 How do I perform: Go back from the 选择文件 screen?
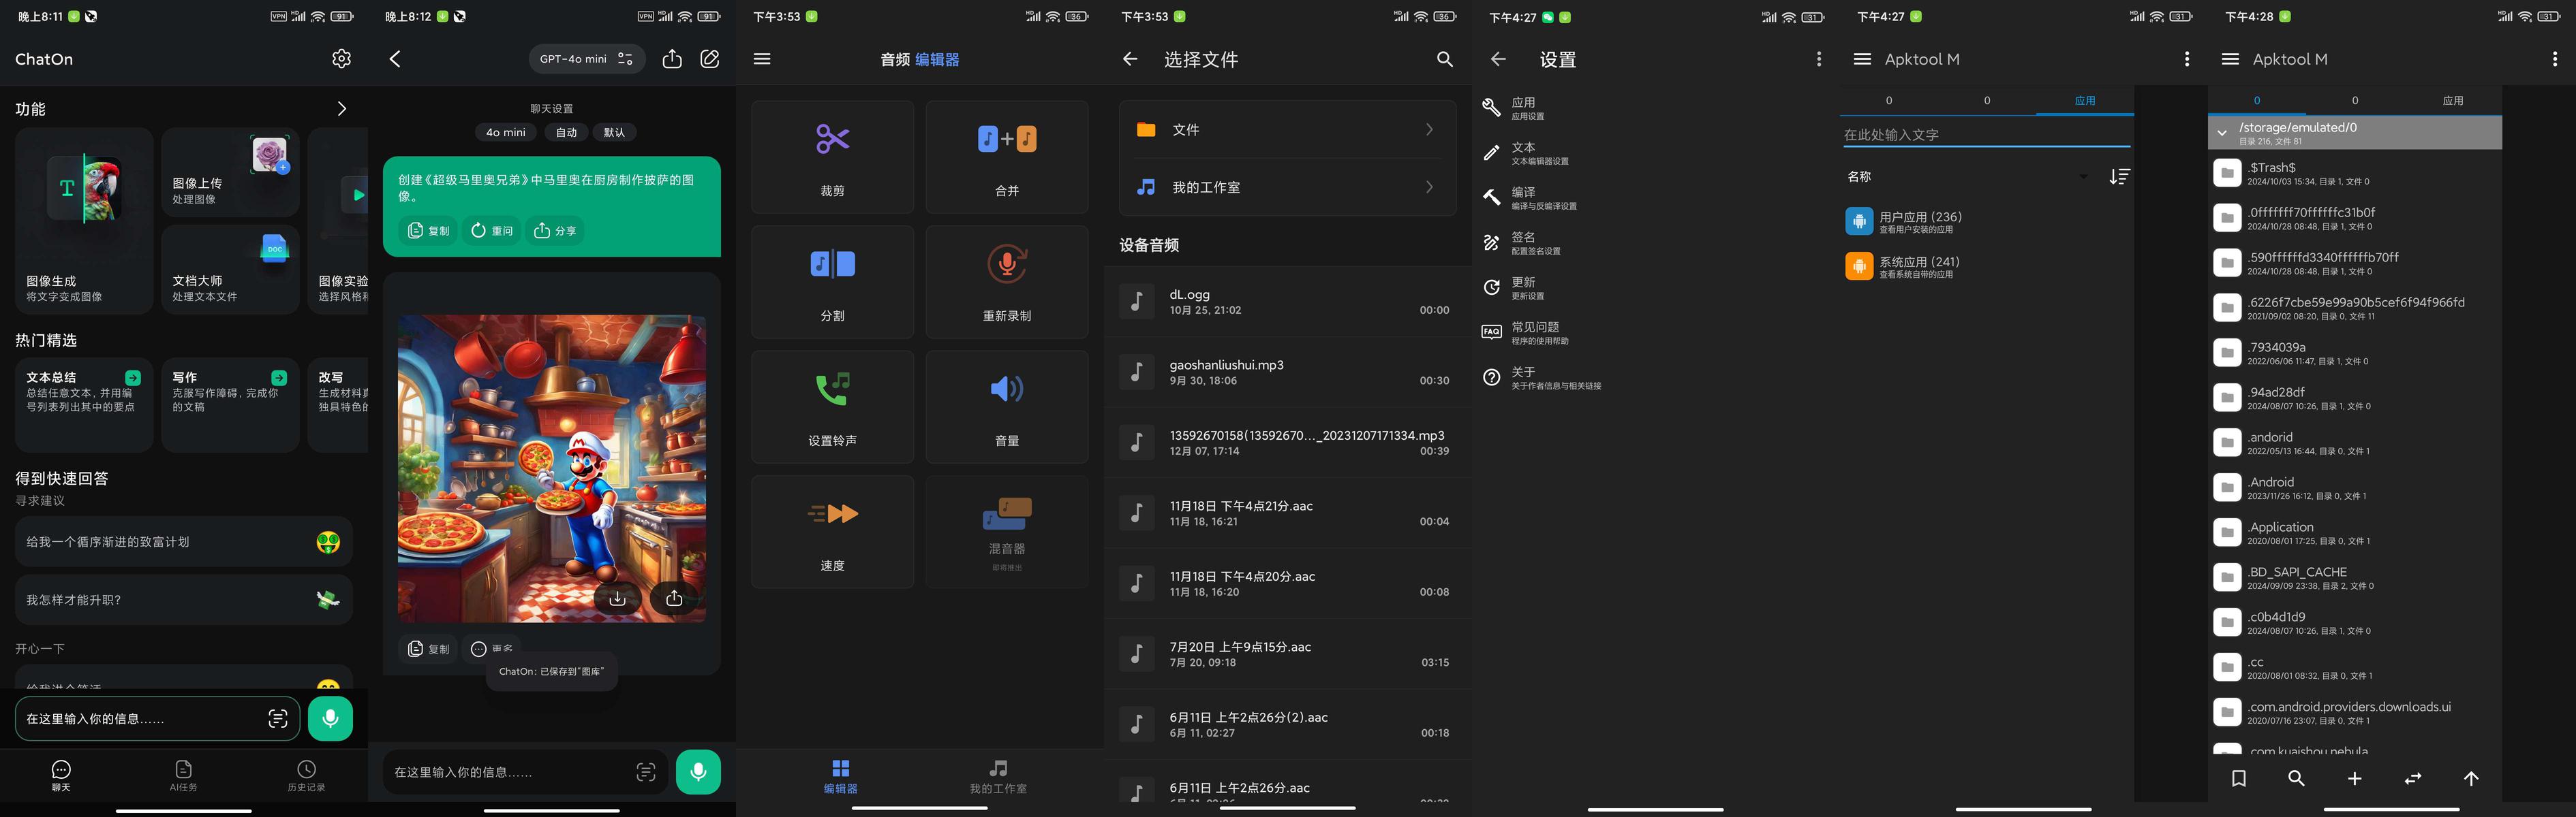coord(1130,59)
